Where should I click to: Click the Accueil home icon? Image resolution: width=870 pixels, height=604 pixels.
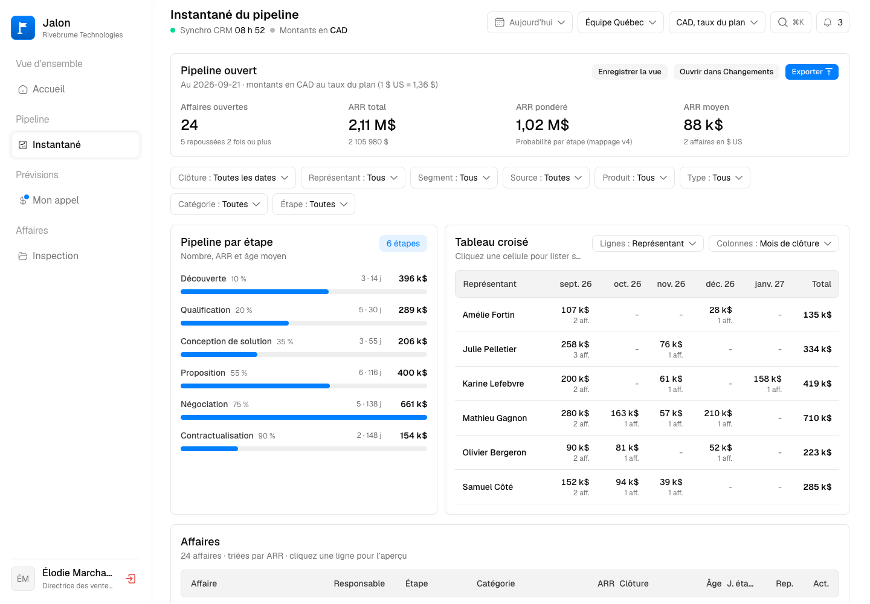tap(23, 89)
